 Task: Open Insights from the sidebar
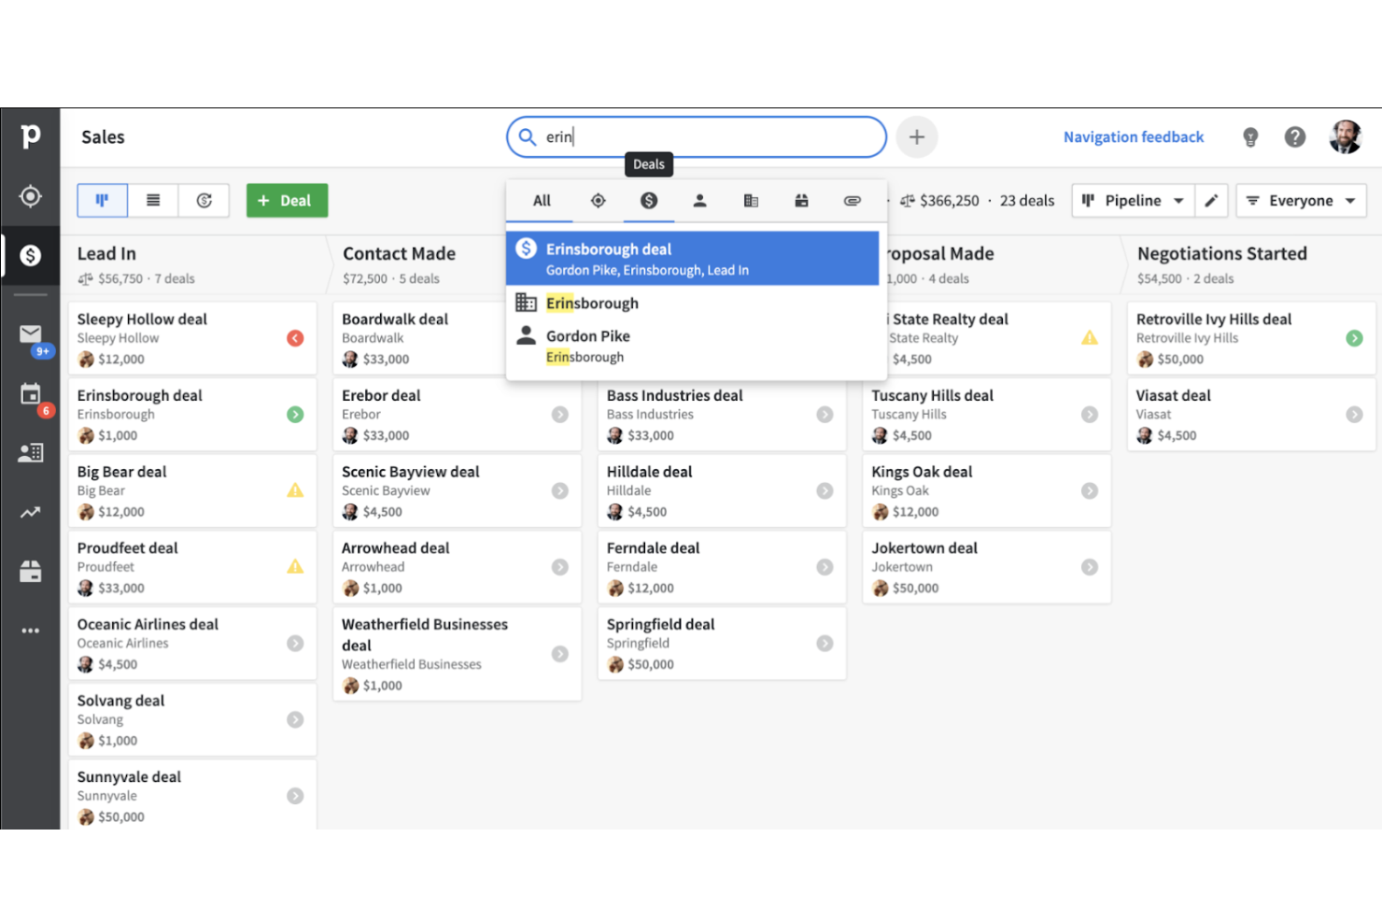(x=31, y=512)
